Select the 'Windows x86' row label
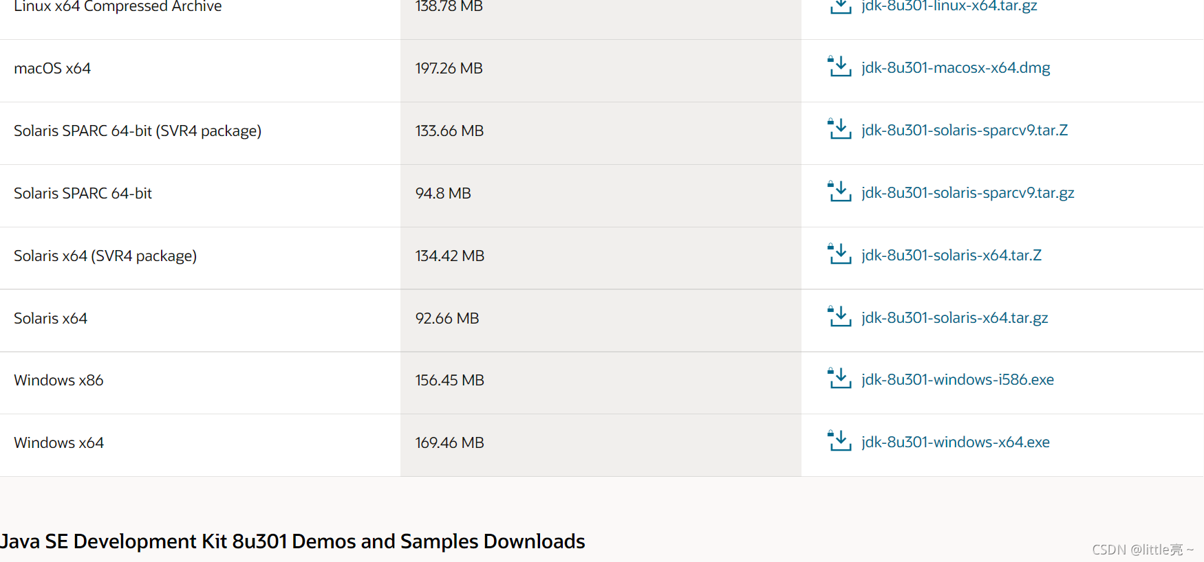 58,380
